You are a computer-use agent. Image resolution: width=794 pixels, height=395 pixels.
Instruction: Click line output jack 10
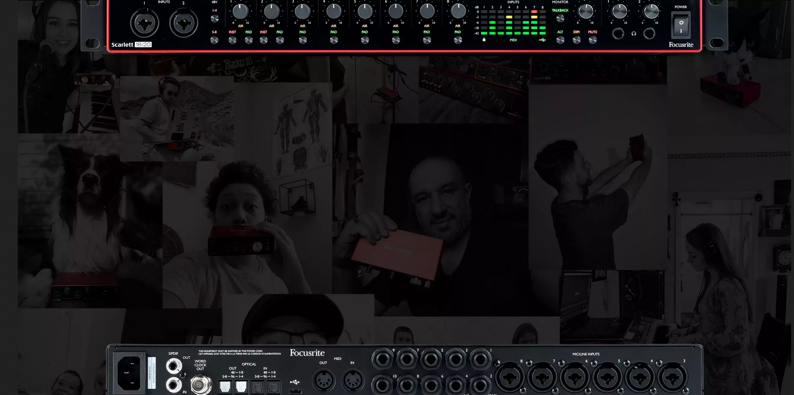pos(383,385)
